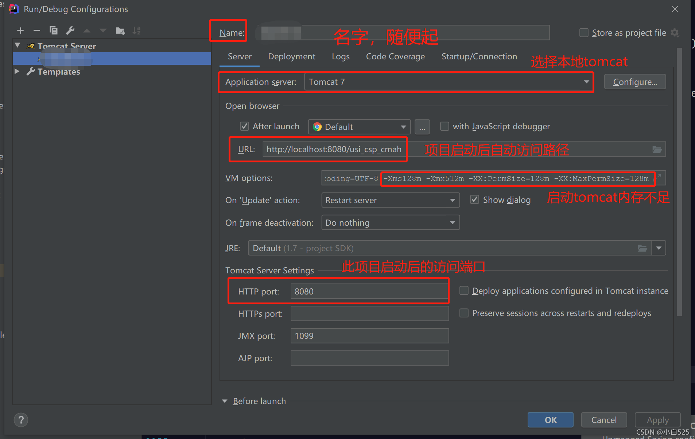Check Preserve sessions across restarts and redeploys

click(464, 313)
